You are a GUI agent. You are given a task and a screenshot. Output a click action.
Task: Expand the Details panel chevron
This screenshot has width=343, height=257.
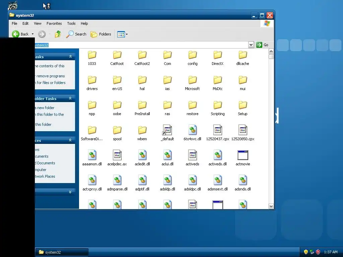coord(70,192)
